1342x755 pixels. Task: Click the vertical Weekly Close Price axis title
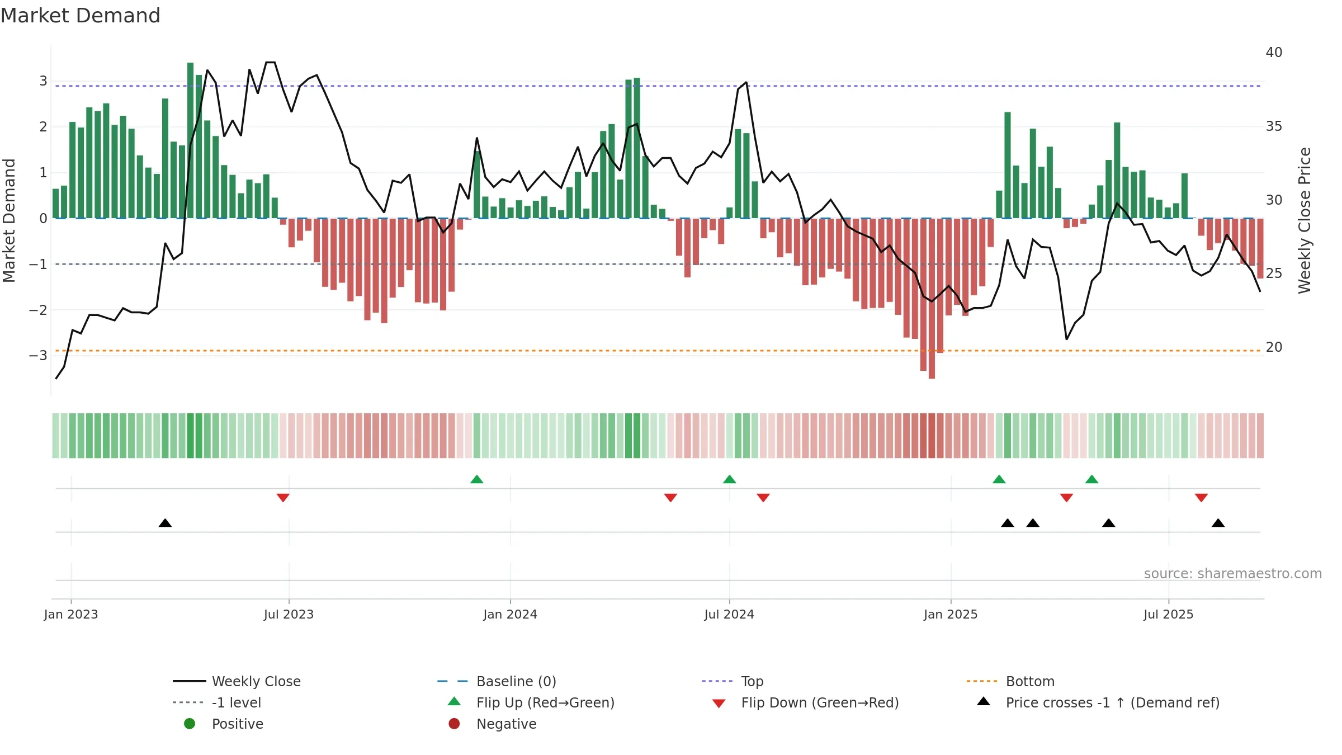1305,220
